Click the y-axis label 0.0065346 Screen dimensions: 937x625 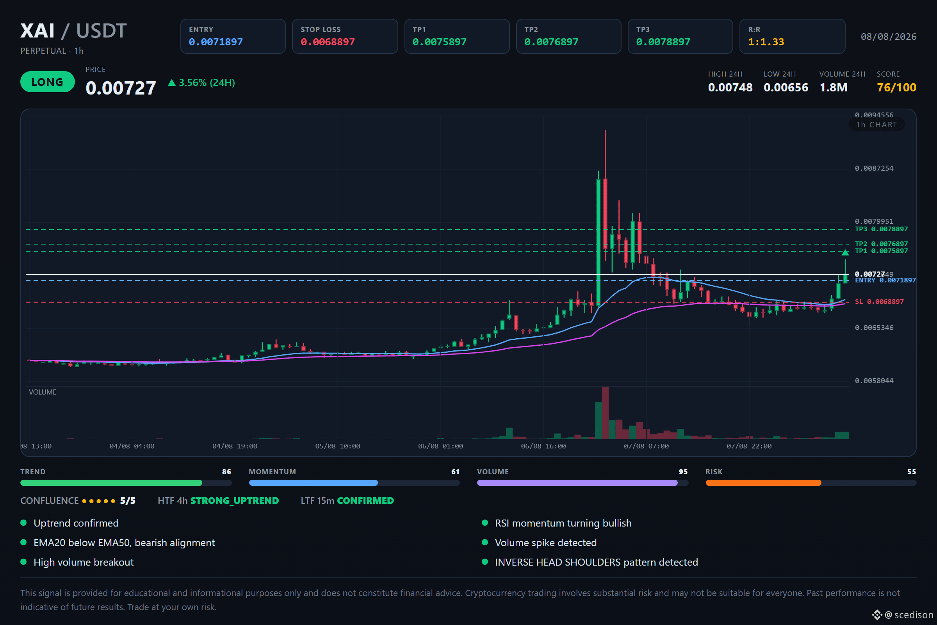click(x=874, y=328)
